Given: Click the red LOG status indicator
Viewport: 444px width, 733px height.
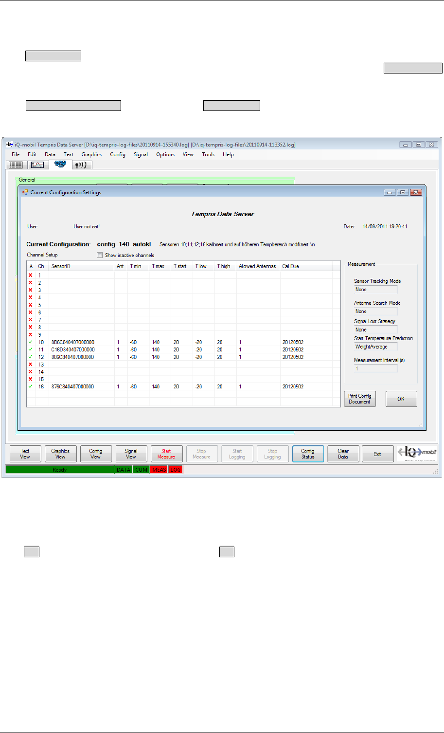Looking at the screenshot, I should (176, 470).
